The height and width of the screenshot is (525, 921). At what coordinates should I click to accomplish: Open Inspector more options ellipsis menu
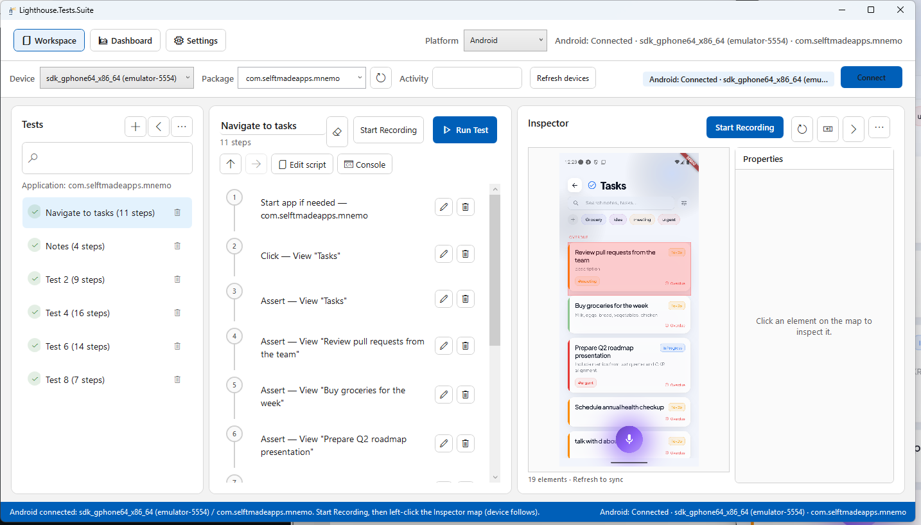tap(879, 127)
